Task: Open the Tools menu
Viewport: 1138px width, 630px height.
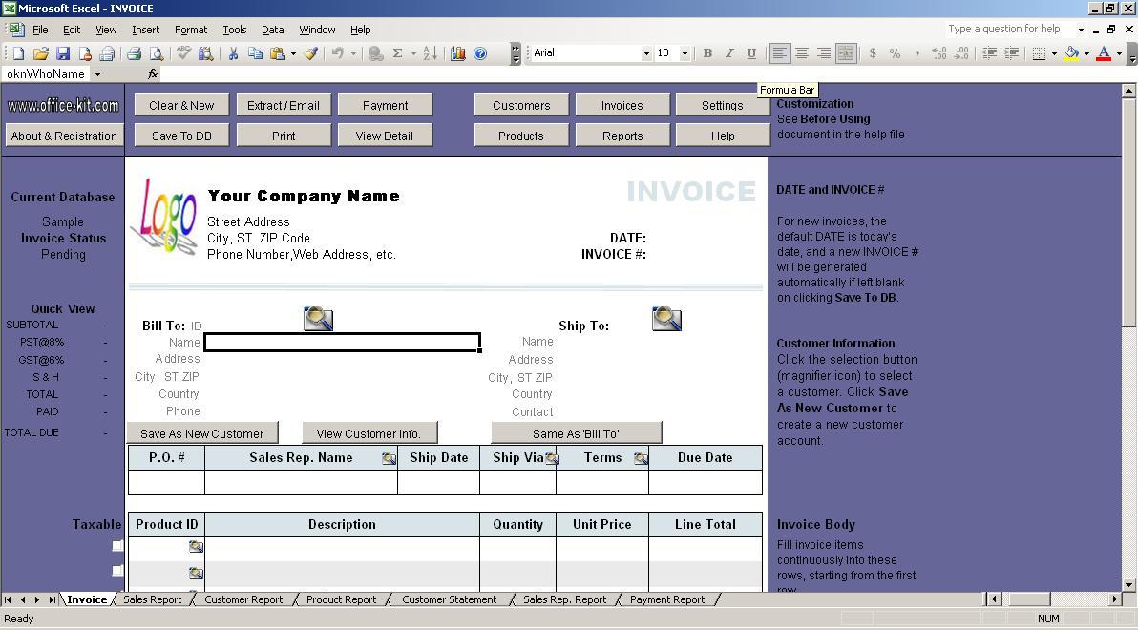Action: [234, 29]
